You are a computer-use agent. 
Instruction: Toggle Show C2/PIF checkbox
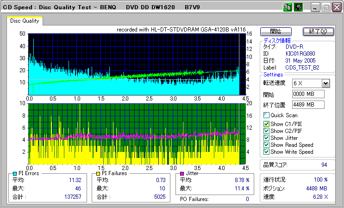266,131
